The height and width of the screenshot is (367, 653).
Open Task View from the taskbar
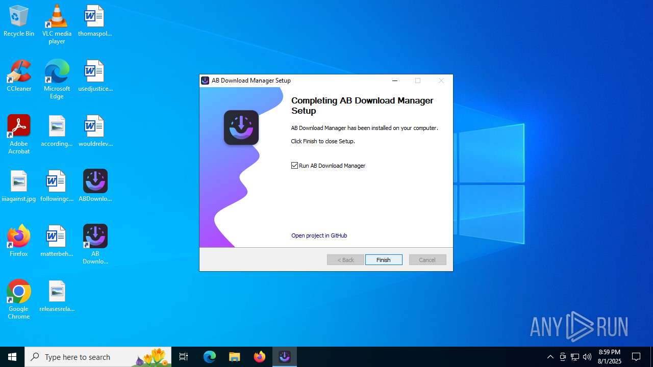tap(184, 357)
